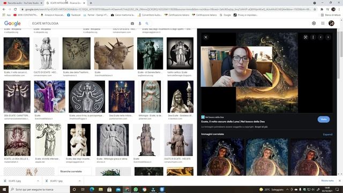Open the Google apps grid
Image resolution: width=343 pixels, height=193 pixels.
(x=323, y=23)
